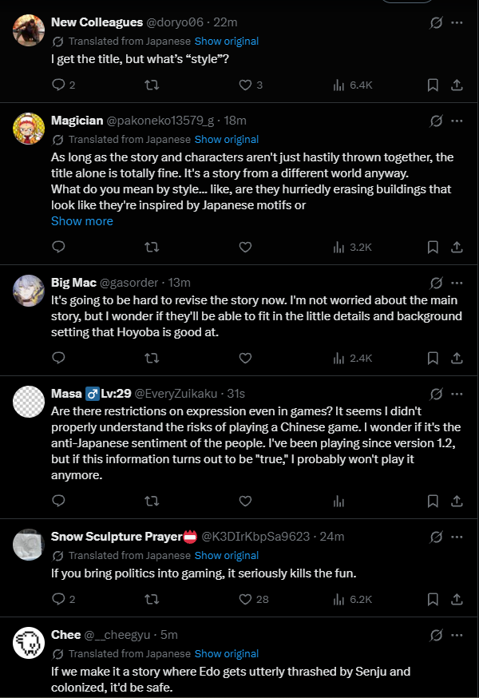Open more options on New Colleagues' tweet
The height and width of the screenshot is (698, 479).
pyautogui.click(x=457, y=23)
